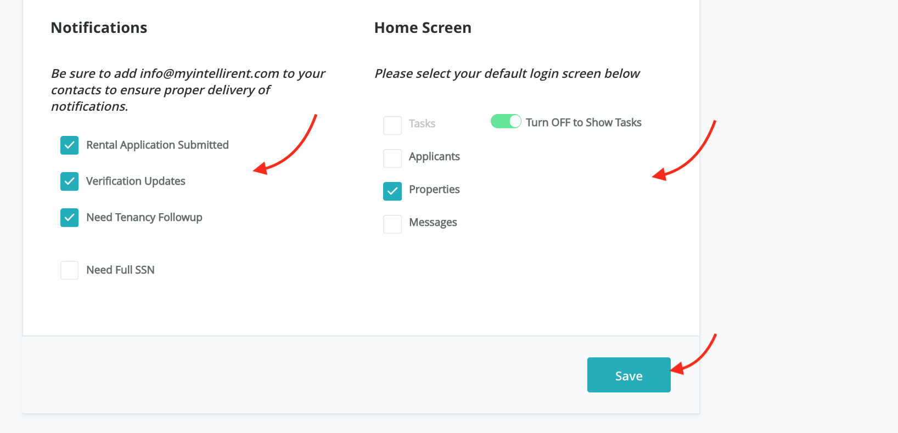Screen dimensions: 898x433
Task: Disable the Need Tenancy Followup checkbox
Action: [x=70, y=218]
